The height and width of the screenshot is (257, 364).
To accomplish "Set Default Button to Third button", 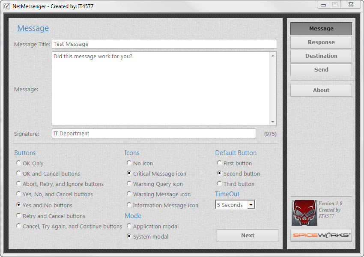I will pos(219,184).
